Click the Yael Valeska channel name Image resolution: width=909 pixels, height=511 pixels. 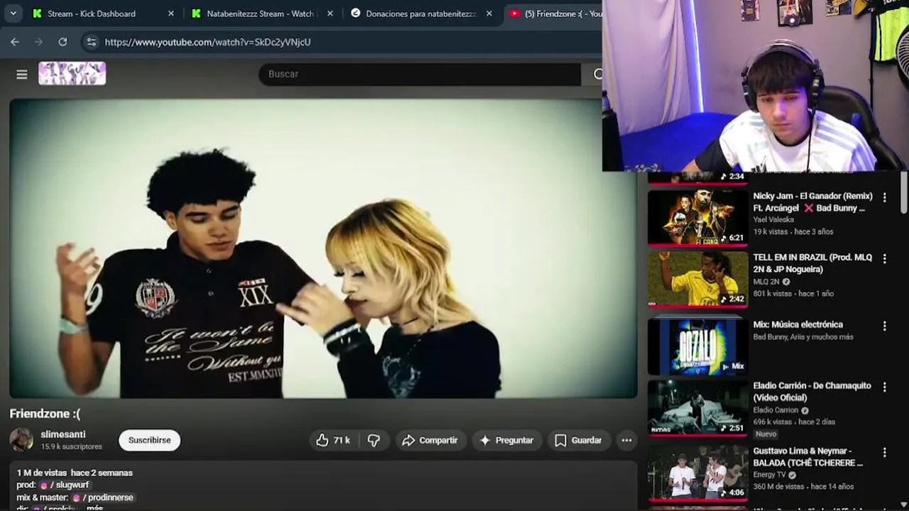773,219
